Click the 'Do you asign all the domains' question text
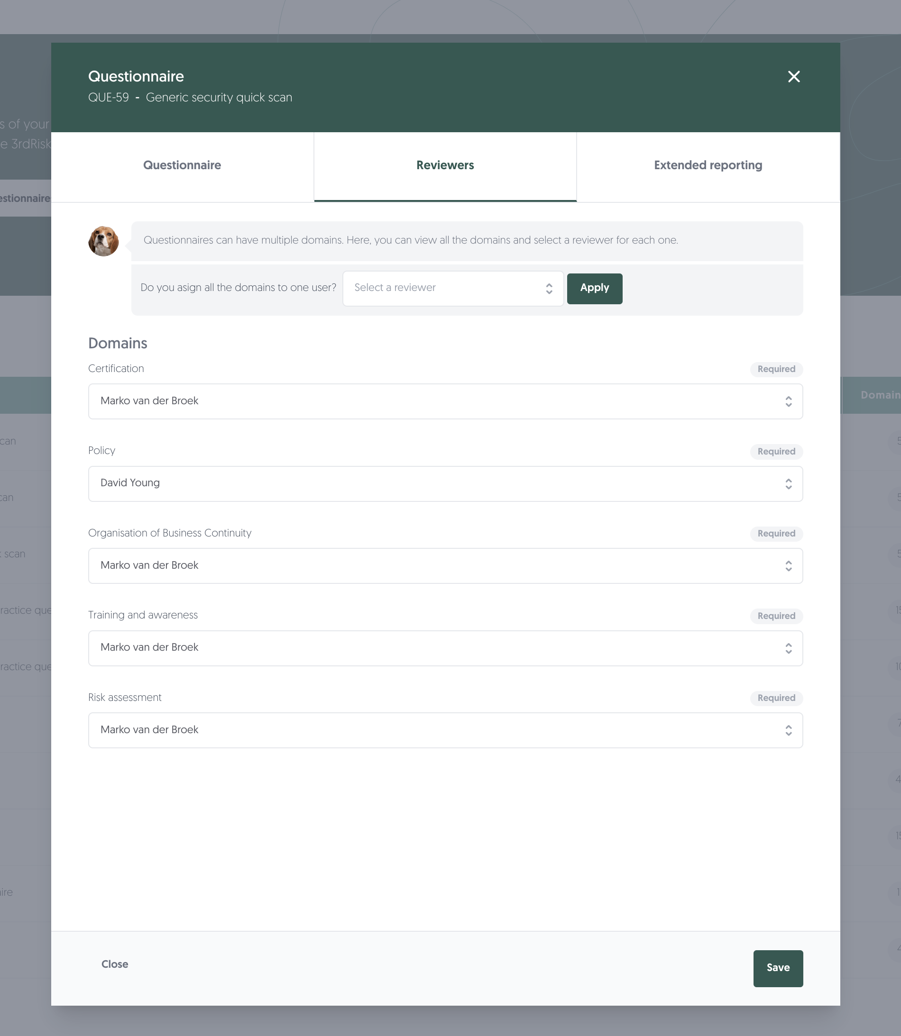Viewport: 901px width, 1036px height. pyautogui.click(x=239, y=288)
